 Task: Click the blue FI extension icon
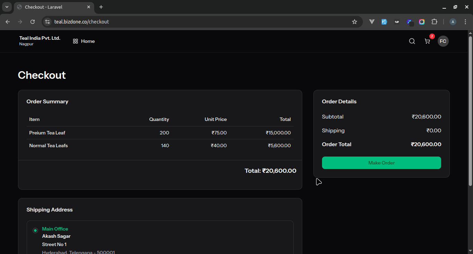click(x=384, y=21)
